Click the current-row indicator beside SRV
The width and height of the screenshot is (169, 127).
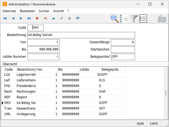(x=3, y=103)
